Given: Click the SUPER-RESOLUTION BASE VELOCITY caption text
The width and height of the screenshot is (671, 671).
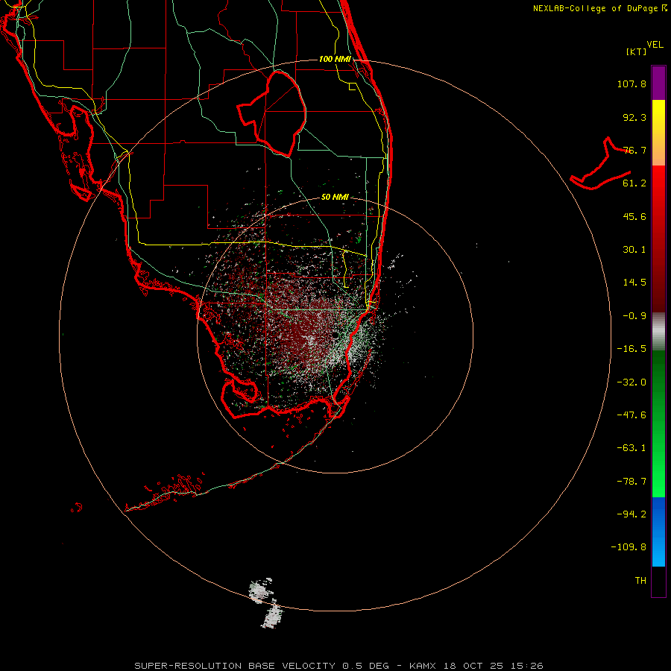Looking at the screenshot, I should tap(235, 666).
